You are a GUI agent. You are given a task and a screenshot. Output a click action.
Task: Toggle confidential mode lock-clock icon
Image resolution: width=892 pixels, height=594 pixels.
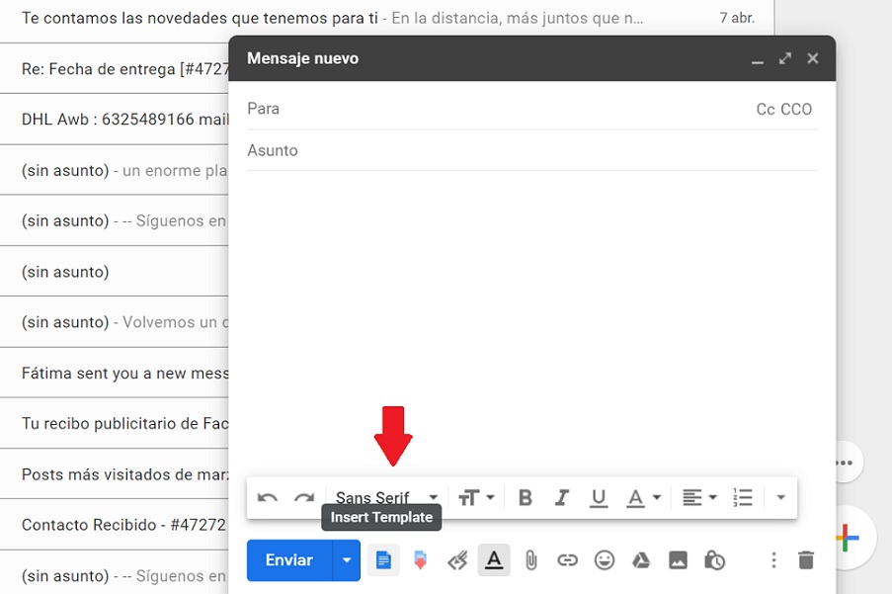[x=714, y=560]
